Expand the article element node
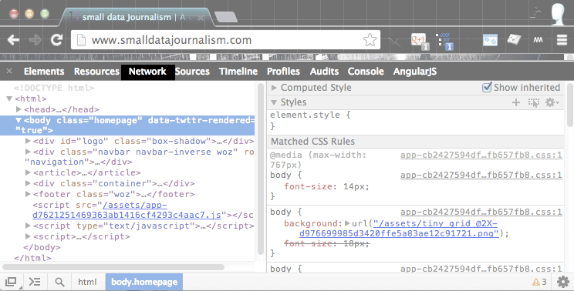This screenshot has width=574, height=291. [28, 172]
